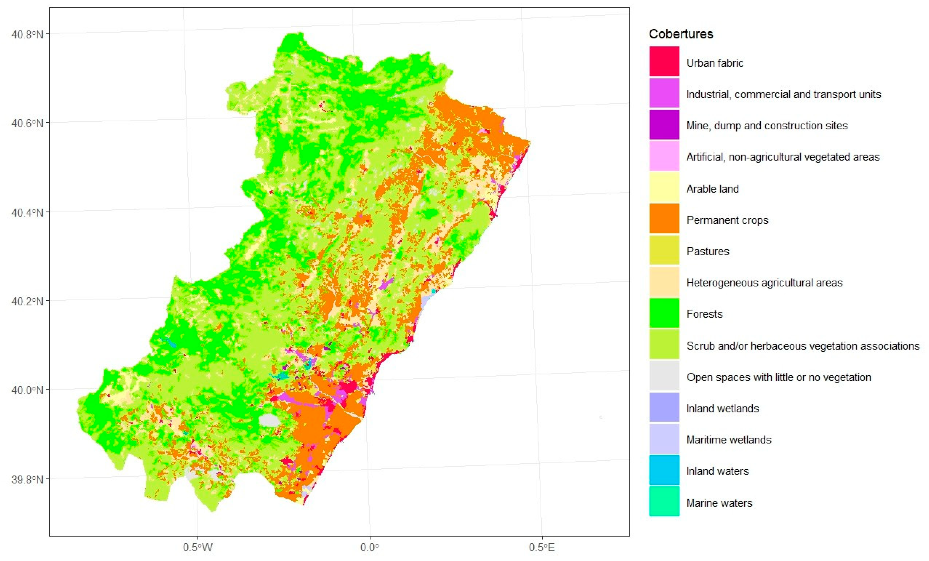The image size is (929, 561).
Task: Pick the Arable land yellow legend swatch
Action: click(664, 187)
